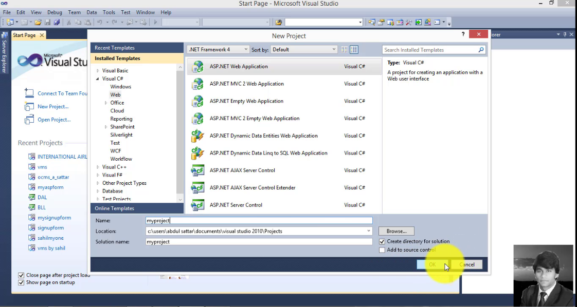Open Solution Explorer via toolbar icon
The height and width of the screenshot is (307, 577).
pyautogui.click(x=372, y=23)
